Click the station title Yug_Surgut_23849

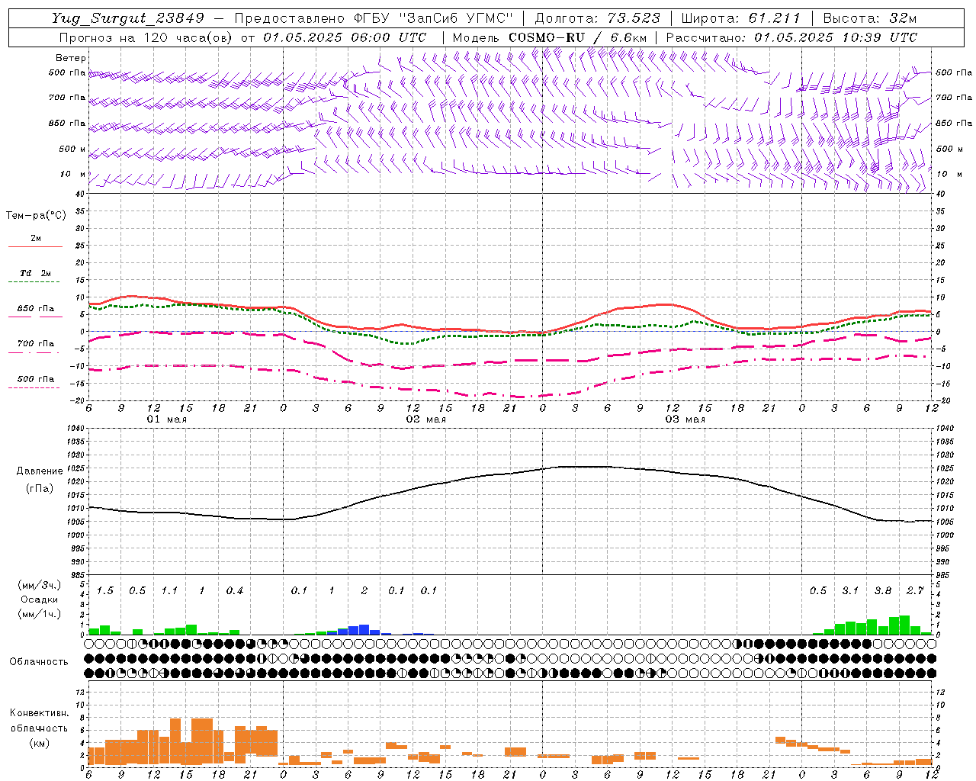pyautogui.click(x=128, y=18)
